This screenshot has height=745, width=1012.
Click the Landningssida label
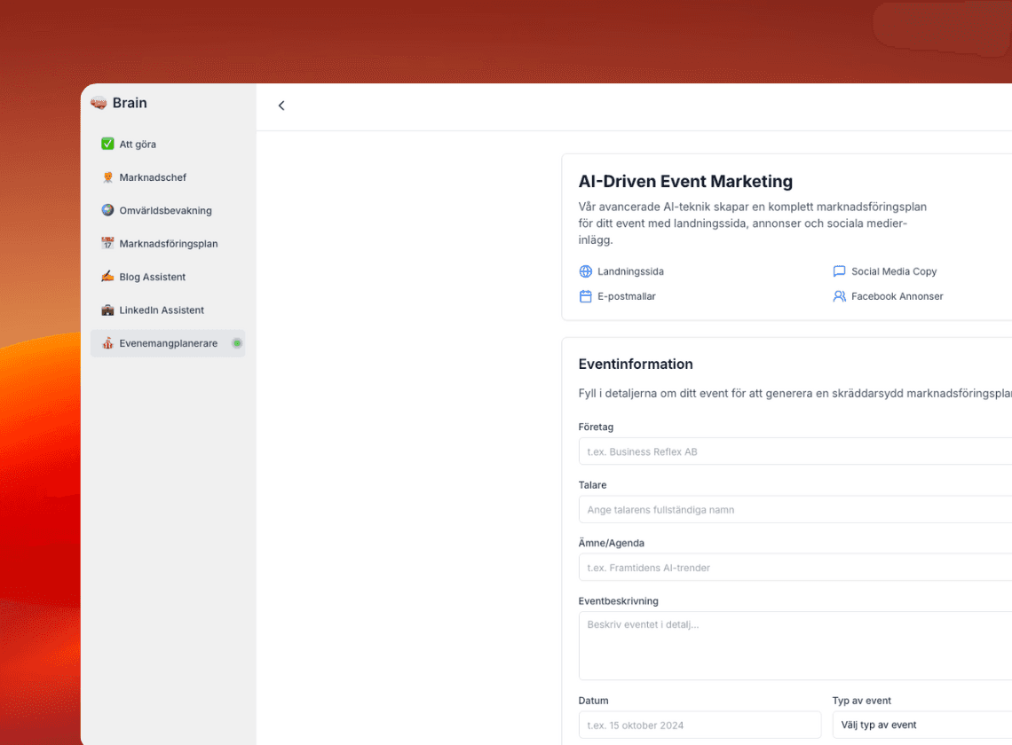pos(630,271)
